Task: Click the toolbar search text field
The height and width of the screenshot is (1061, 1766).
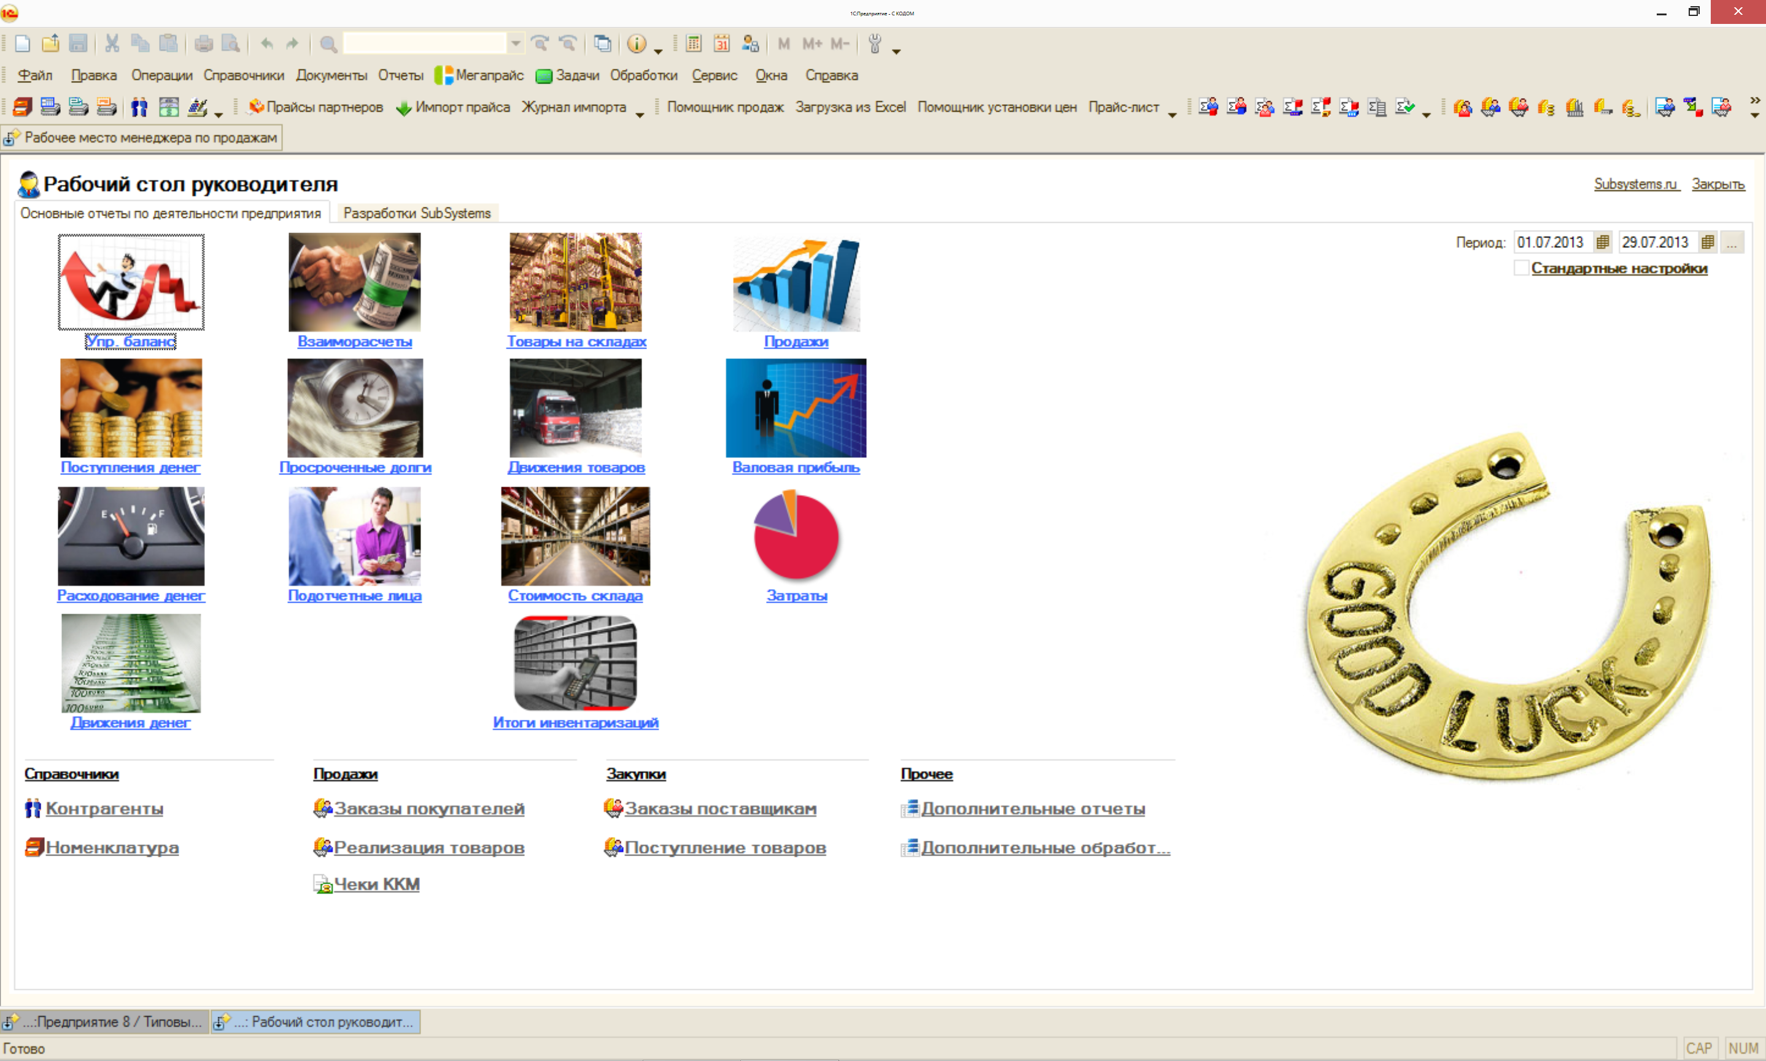Action: click(x=425, y=44)
